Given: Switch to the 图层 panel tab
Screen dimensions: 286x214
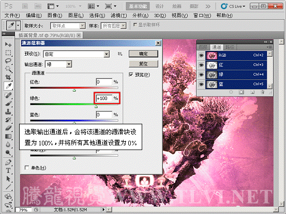Looking at the screenshot, I should pos(203,47).
